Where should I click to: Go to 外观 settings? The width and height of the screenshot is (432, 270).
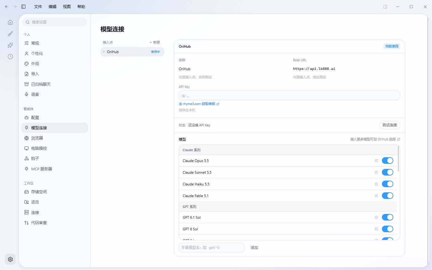55,64
